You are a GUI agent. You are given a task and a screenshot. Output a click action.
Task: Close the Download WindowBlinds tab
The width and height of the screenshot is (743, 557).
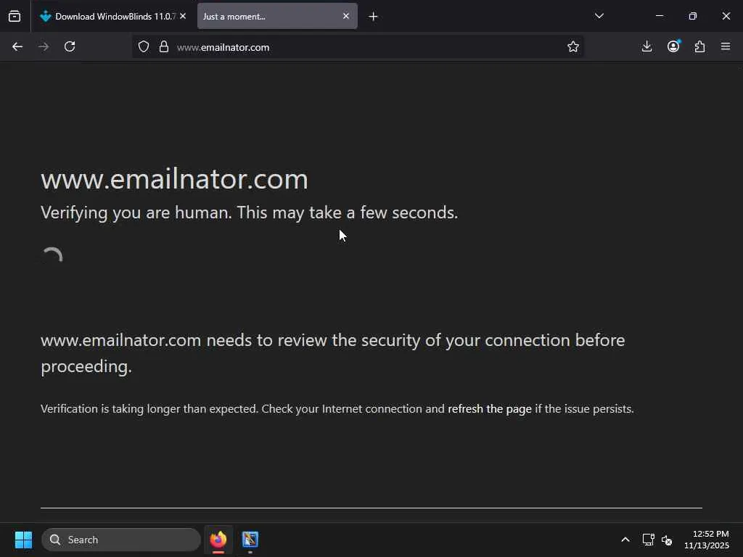click(x=183, y=16)
